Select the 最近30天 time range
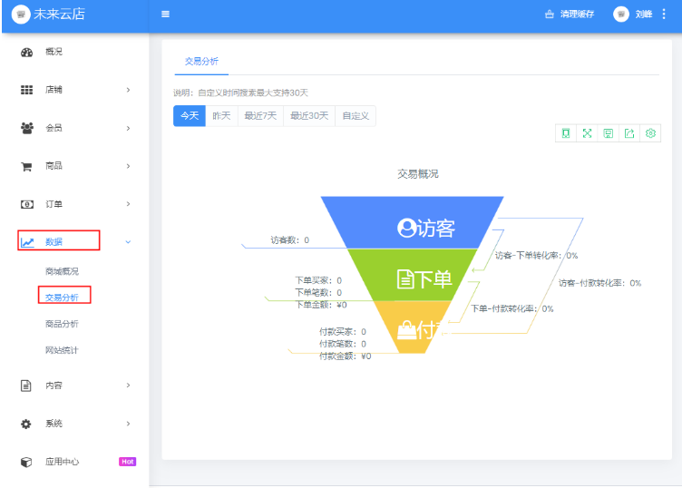682x488 pixels. pyautogui.click(x=309, y=116)
